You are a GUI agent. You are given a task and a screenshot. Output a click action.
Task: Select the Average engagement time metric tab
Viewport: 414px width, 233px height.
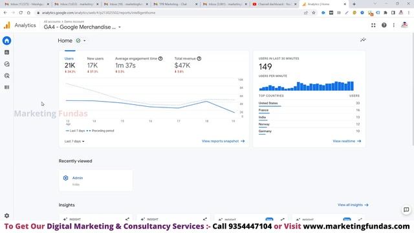pyautogui.click(x=139, y=65)
